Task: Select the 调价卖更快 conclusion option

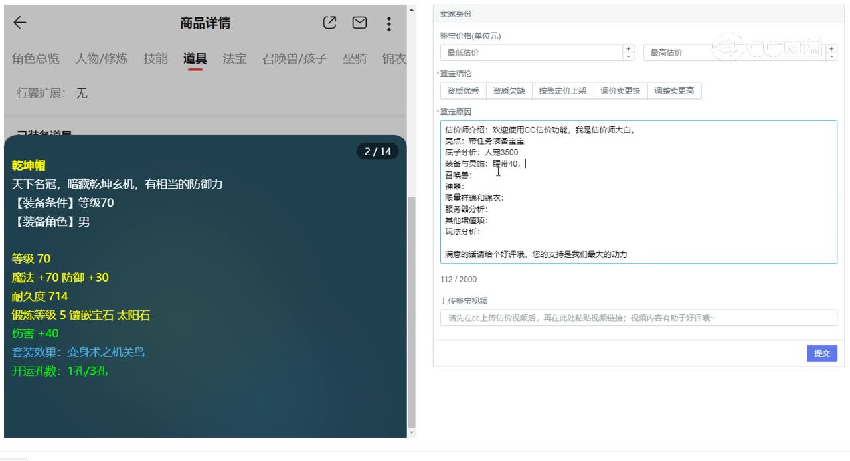Action: [x=620, y=90]
